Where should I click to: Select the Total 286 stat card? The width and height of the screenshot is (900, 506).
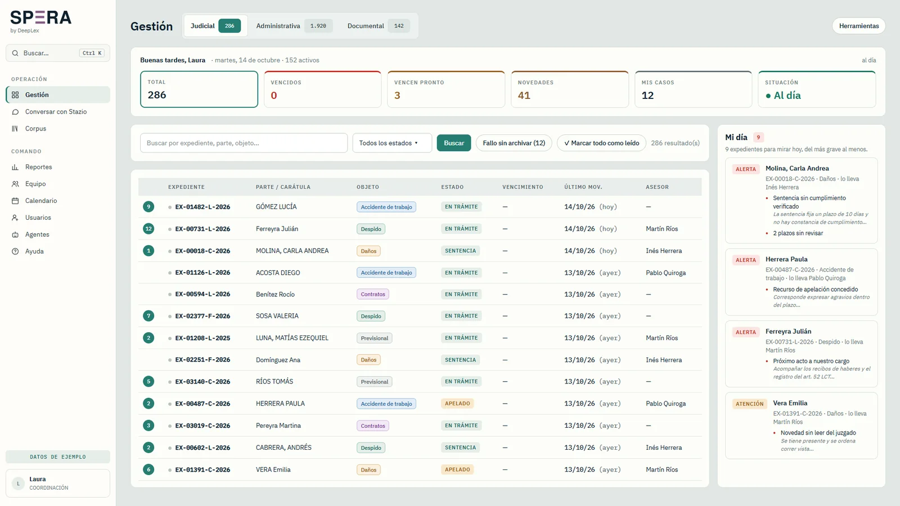(x=199, y=89)
